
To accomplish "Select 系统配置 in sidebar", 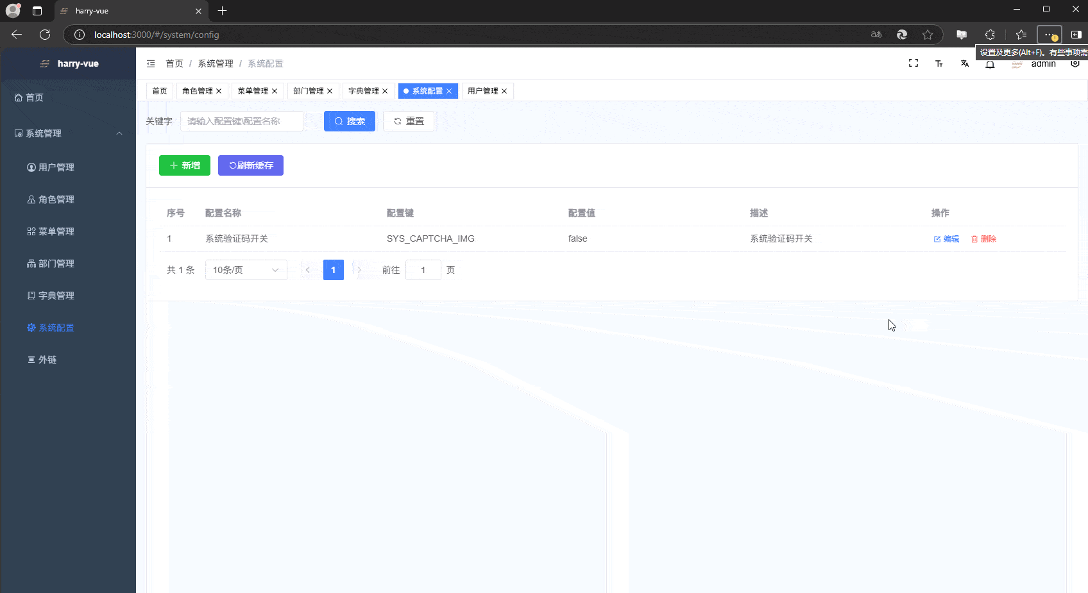I will pyautogui.click(x=68, y=328).
